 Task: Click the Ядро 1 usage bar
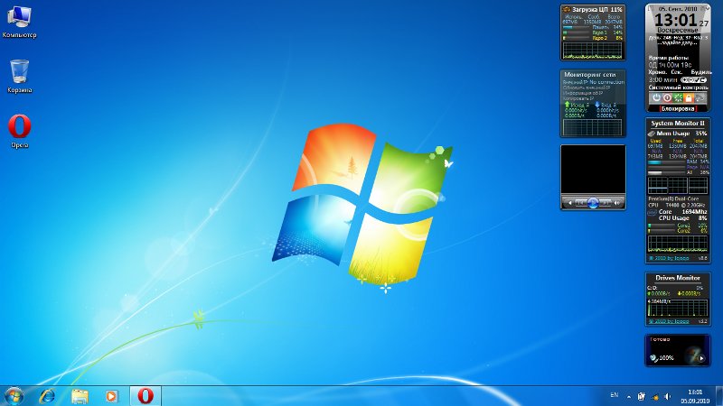coord(576,33)
